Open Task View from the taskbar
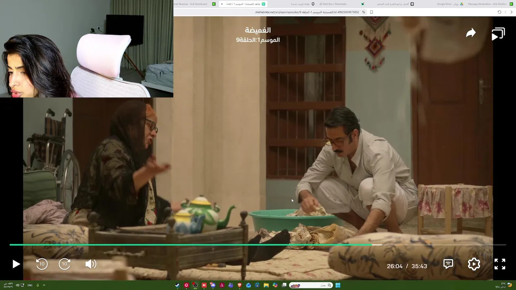The image size is (516, 290). coord(284,285)
